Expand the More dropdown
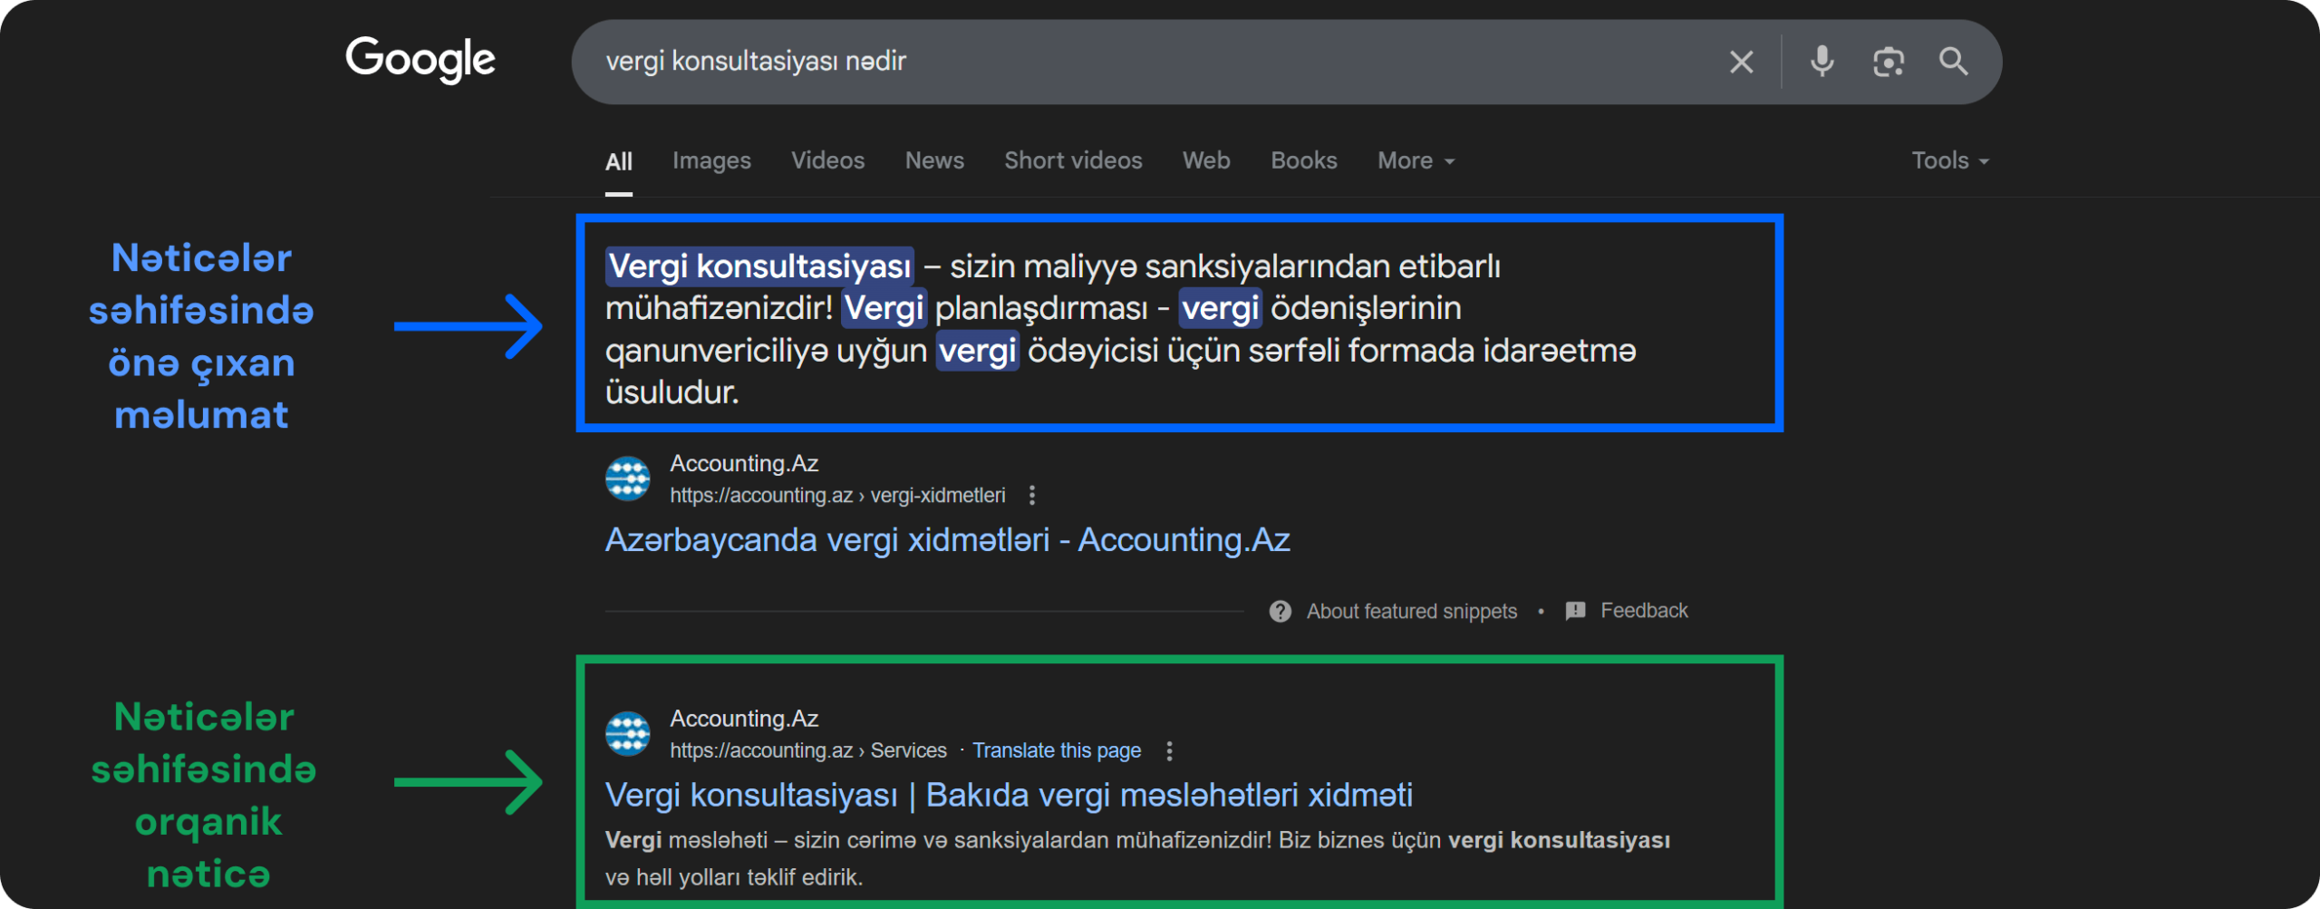 (x=1416, y=160)
